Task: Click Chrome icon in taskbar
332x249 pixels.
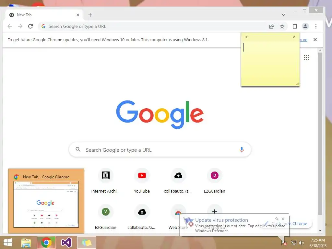Action: 46,243
